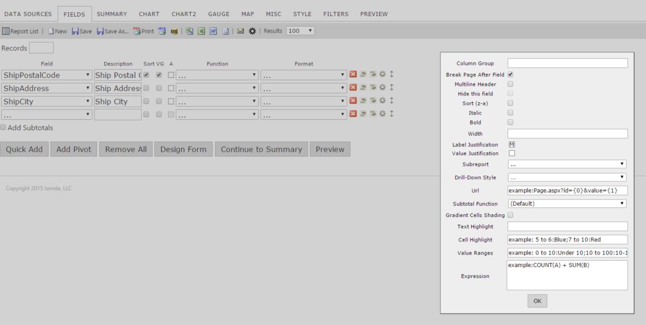Open the Gauge tab
This screenshot has height=325, width=646.
click(x=218, y=14)
